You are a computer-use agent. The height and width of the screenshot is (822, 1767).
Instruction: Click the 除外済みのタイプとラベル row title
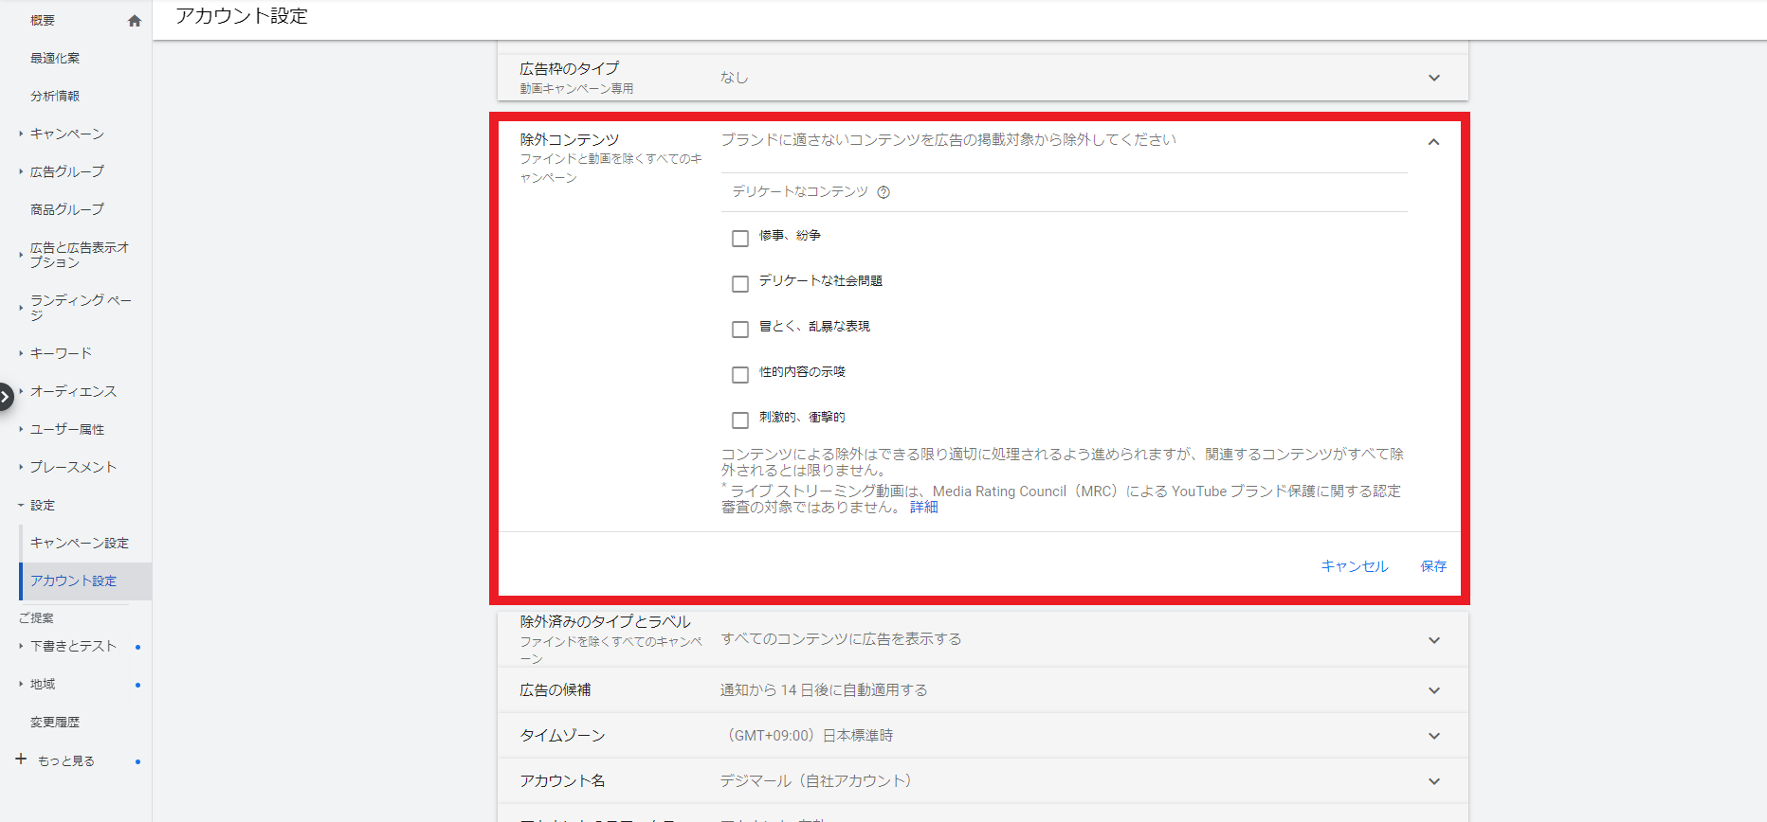(605, 622)
